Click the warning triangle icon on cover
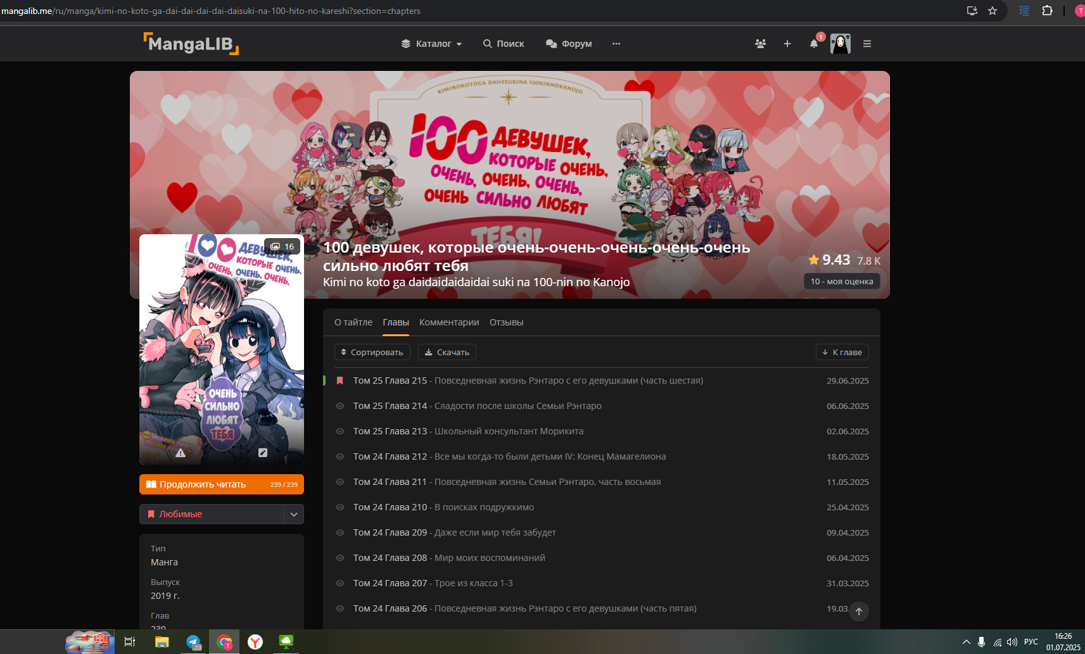This screenshot has height=654, width=1085. [x=181, y=453]
